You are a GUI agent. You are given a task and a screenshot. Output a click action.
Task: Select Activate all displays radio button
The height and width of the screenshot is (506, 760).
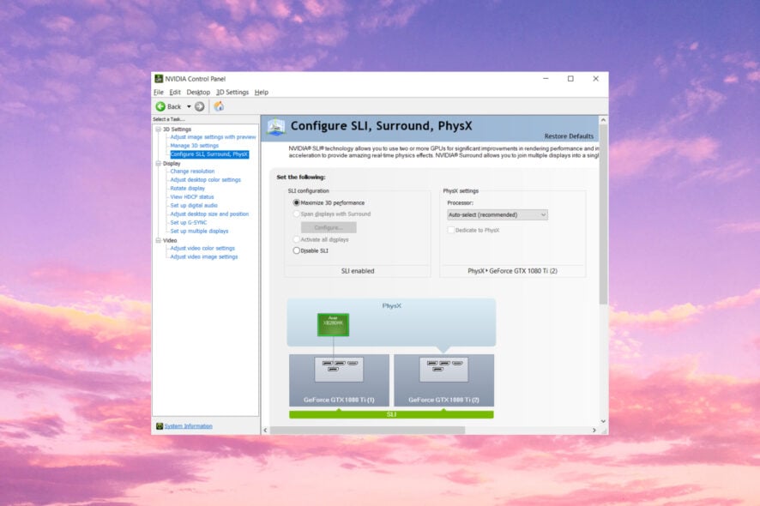click(x=296, y=239)
